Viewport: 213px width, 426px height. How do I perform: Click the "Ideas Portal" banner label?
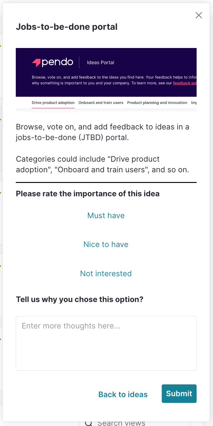point(100,63)
